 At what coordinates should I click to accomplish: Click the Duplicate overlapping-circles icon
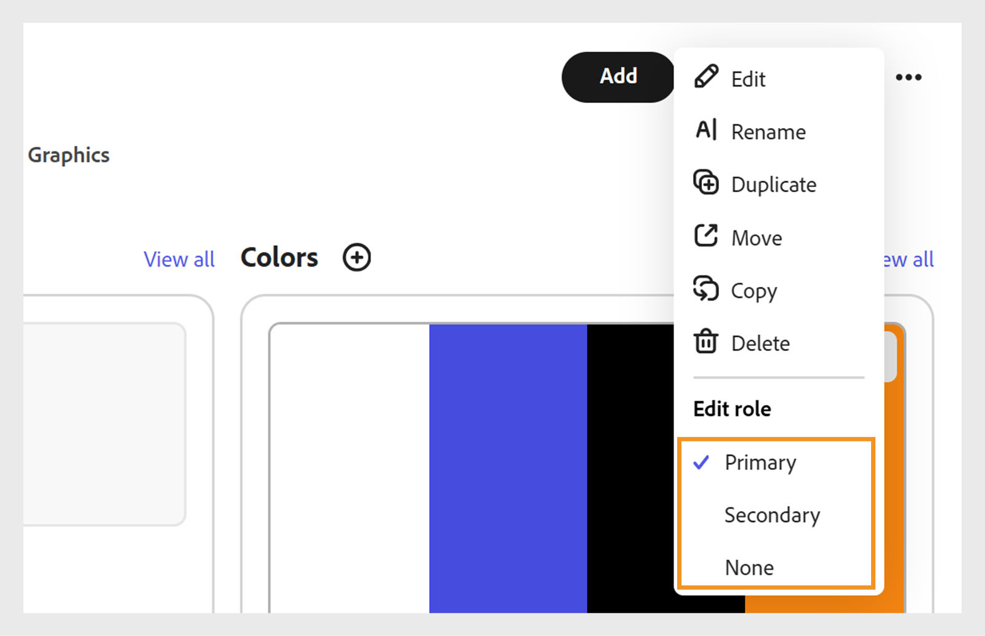[706, 183]
